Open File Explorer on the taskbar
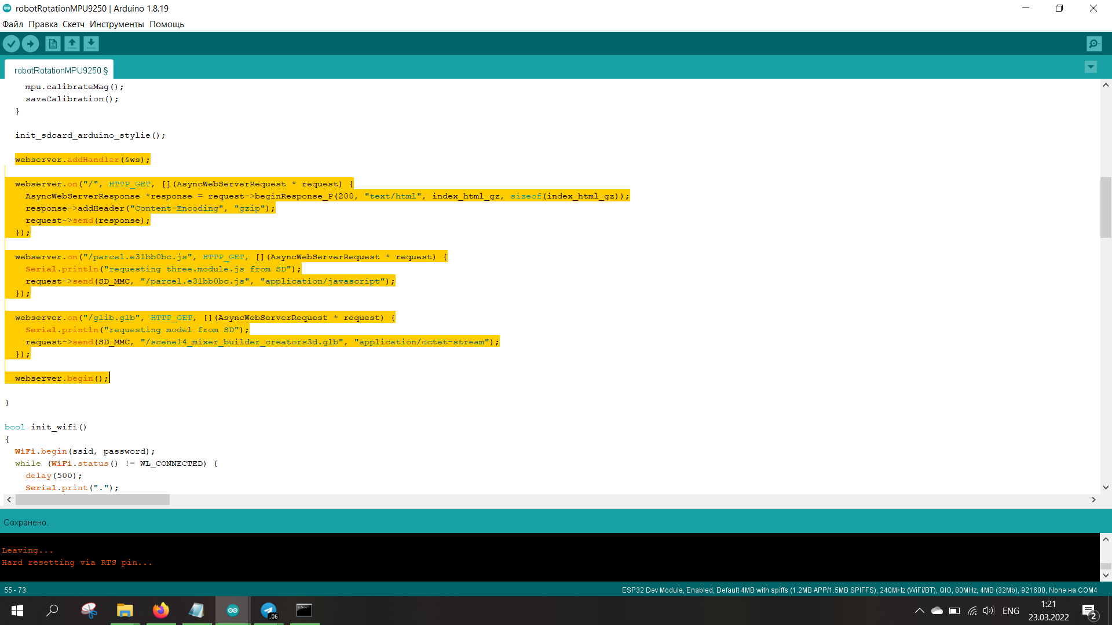Screen dimensions: 1112x625 [125, 611]
